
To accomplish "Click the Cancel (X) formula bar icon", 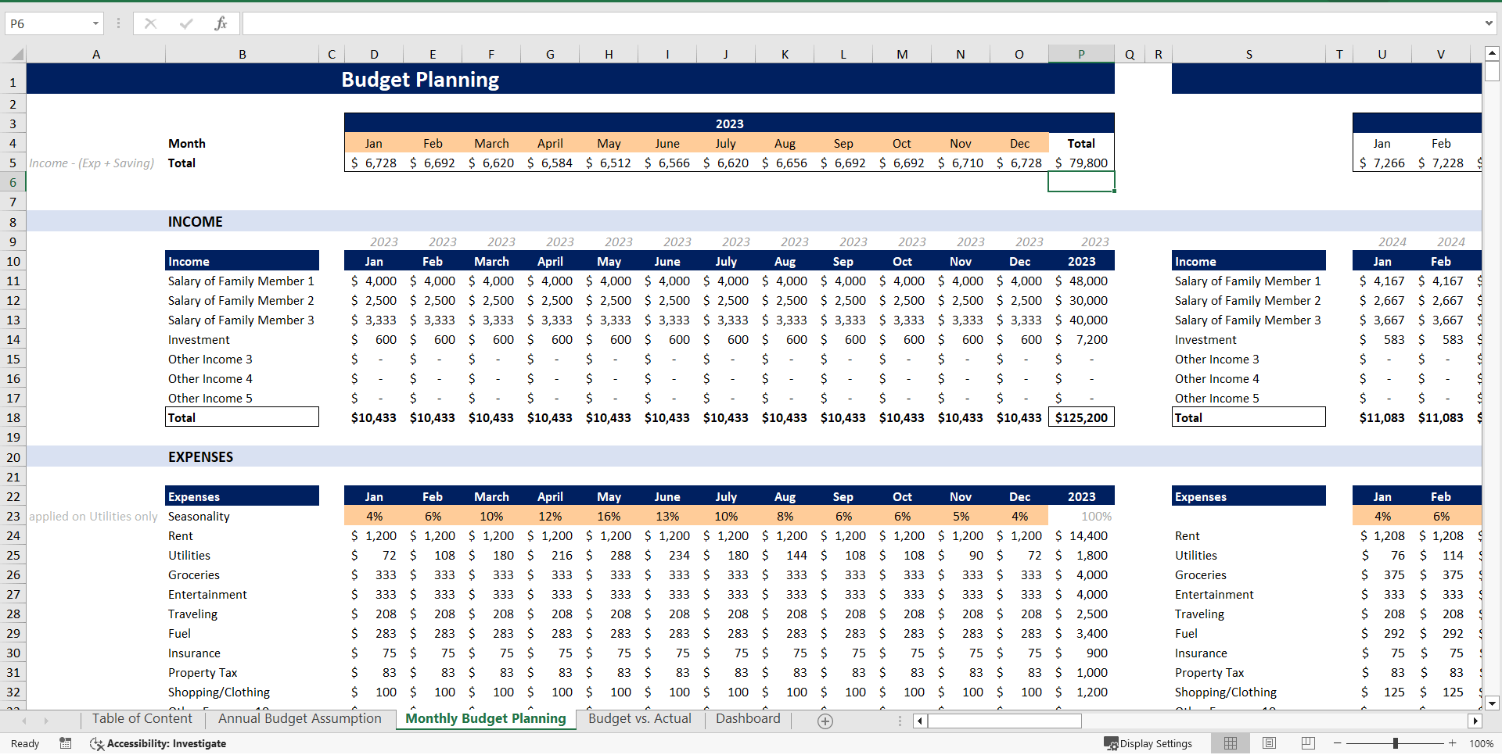I will (x=150, y=23).
